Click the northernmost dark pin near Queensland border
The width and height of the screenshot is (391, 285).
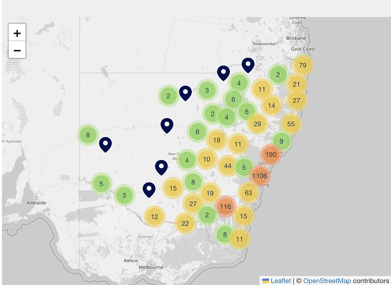[248, 65]
